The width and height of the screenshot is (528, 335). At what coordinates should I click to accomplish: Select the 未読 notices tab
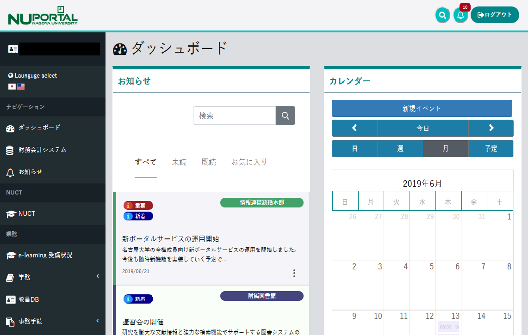(x=179, y=162)
